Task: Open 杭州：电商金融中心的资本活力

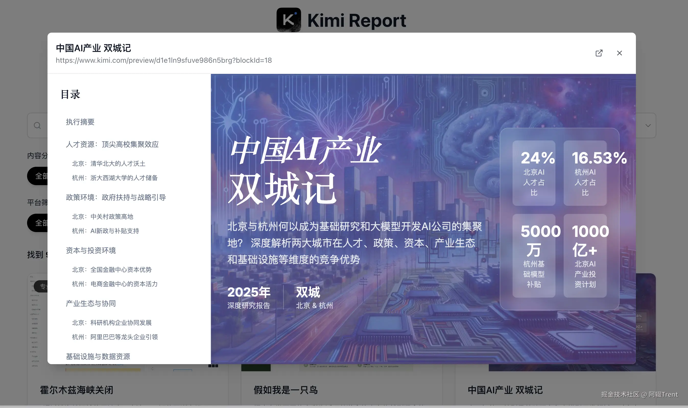Action: [114, 284]
